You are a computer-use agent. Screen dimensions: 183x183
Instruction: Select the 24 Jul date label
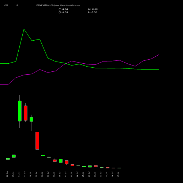112,175
